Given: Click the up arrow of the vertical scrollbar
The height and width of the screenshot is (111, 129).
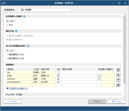Looking at the screenshot, I should coord(124,14).
